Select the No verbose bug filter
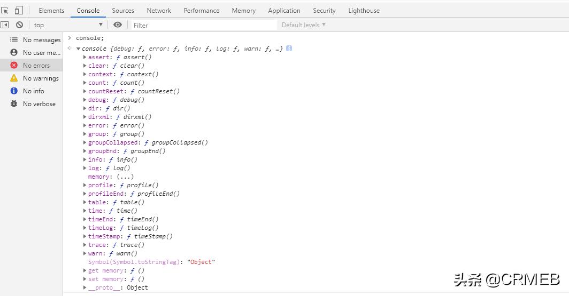Image resolution: width=569 pixels, height=296 pixels. (x=39, y=104)
